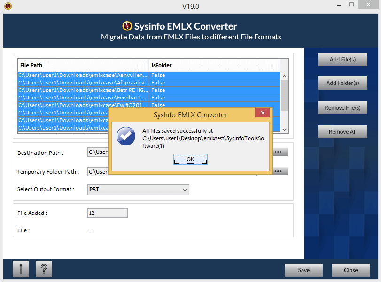Select the row with path ending Betr RE HG...

pyautogui.click(x=149, y=90)
